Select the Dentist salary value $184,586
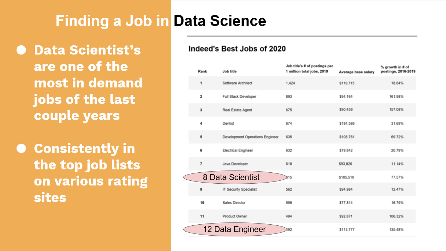Viewport: 446px width, 251px height. click(x=347, y=124)
